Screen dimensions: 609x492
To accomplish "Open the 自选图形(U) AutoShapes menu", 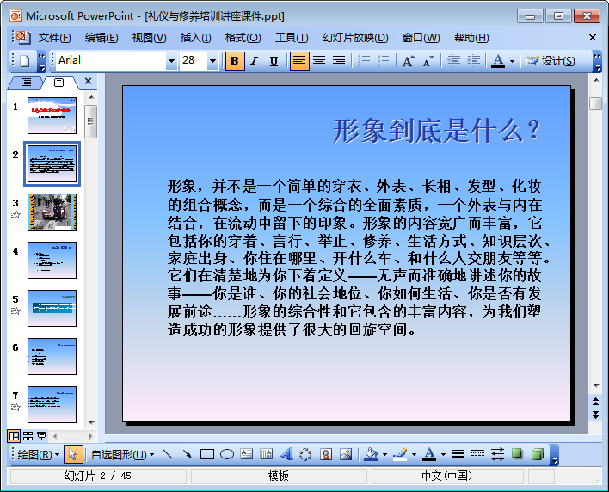I will (x=122, y=454).
